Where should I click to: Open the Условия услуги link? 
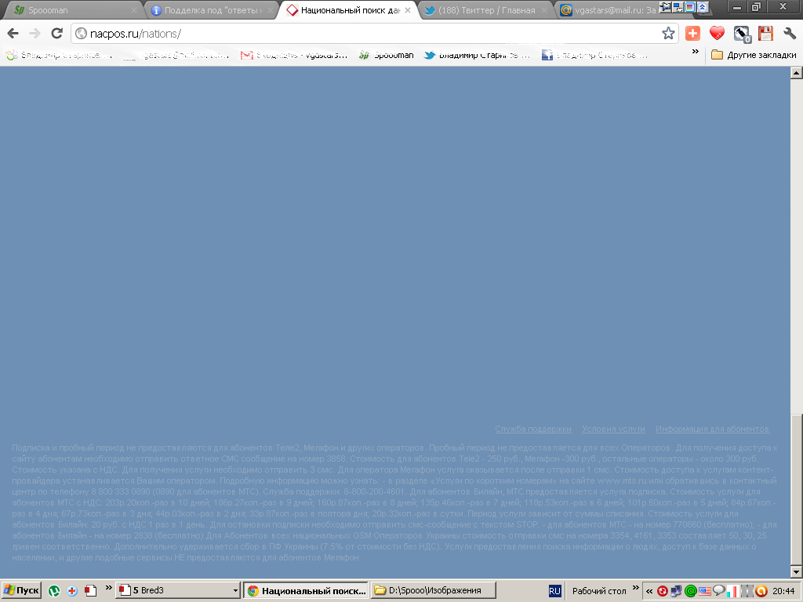tap(613, 429)
